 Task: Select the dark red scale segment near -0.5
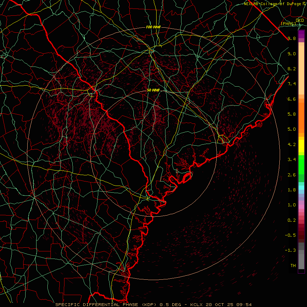tap(301, 235)
